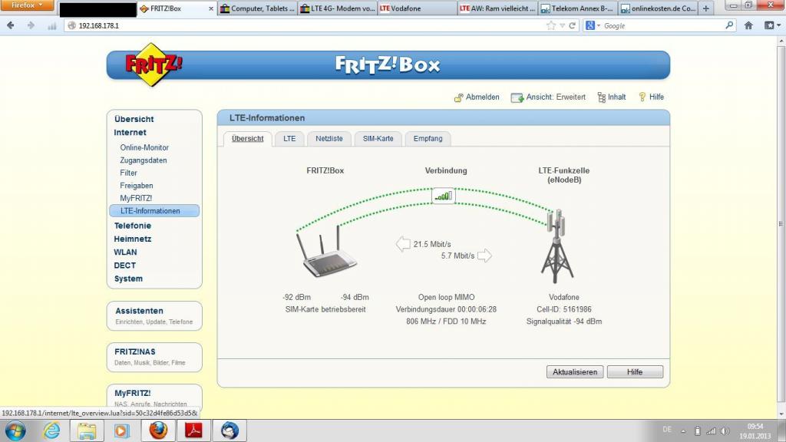Image resolution: width=786 pixels, height=442 pixels.
Task: Click the volume speaker tray icon
Action: pos(725,431)
